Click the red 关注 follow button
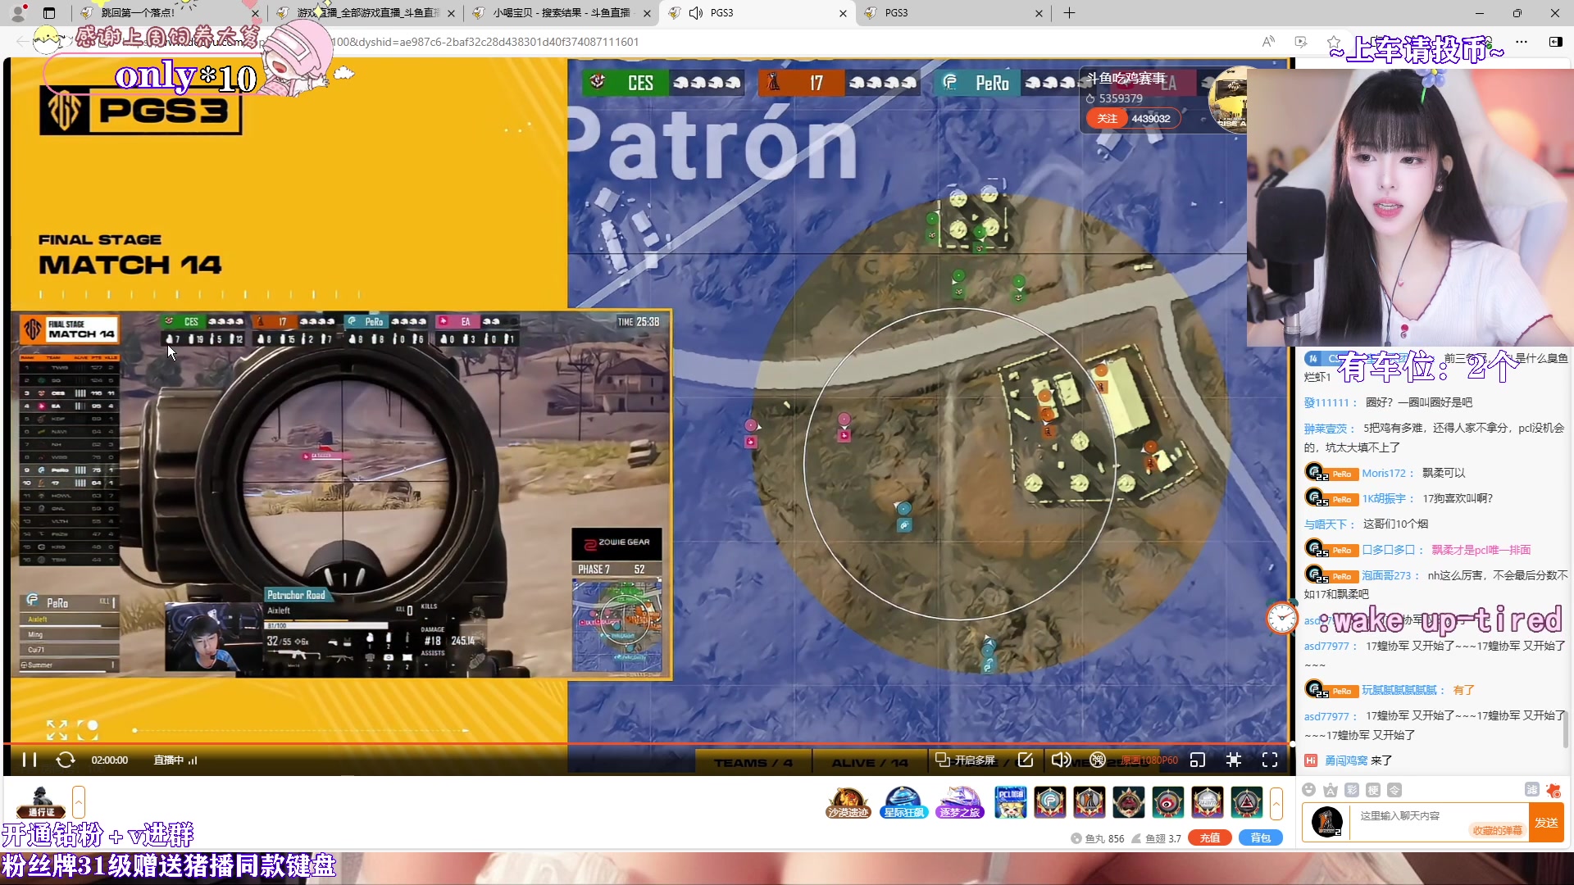The width and height of the screenshot is (1574, 885). coord(1107,119)
